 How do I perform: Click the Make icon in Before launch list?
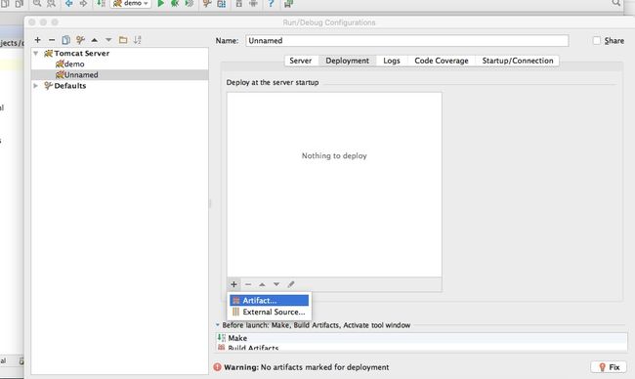(x=222, y=338)
